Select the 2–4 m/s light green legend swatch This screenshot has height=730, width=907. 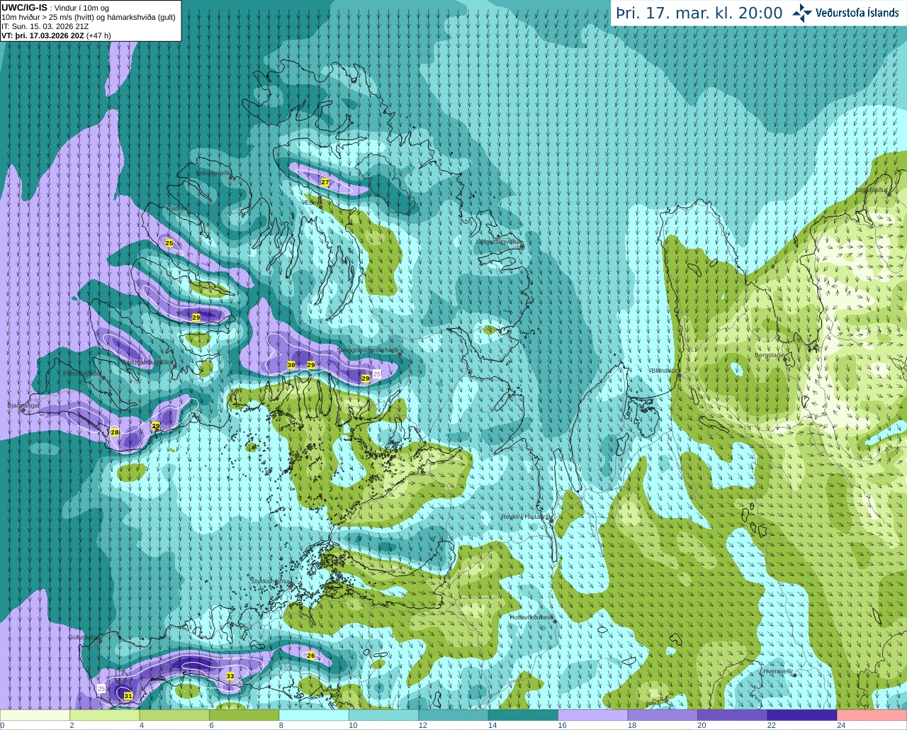pos(105,715)
